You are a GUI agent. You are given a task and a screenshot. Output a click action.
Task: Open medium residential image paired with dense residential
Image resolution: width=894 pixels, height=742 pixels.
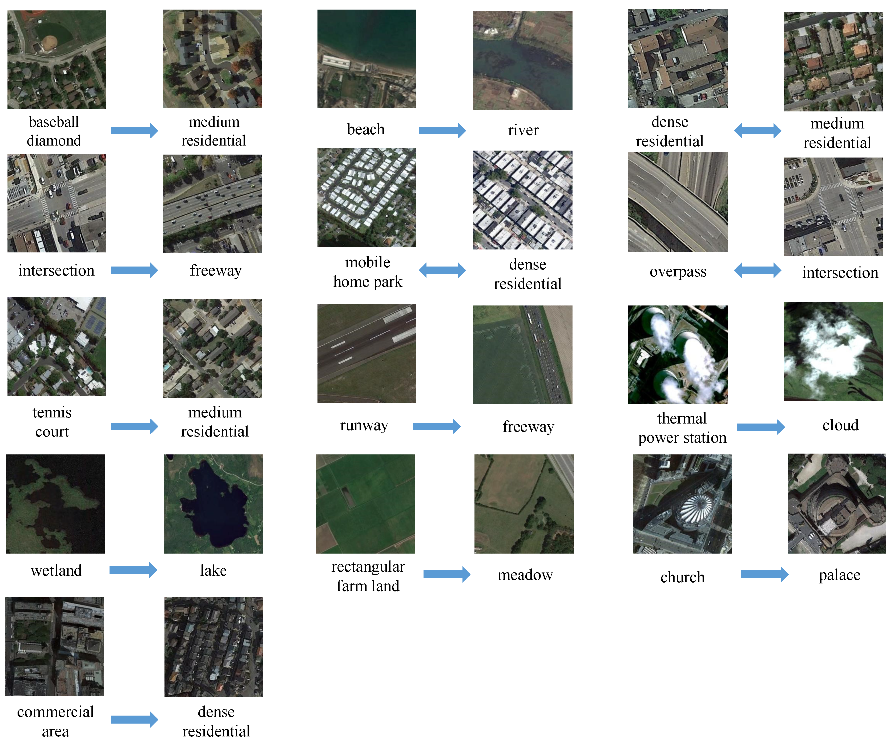(x=833, y=61)
